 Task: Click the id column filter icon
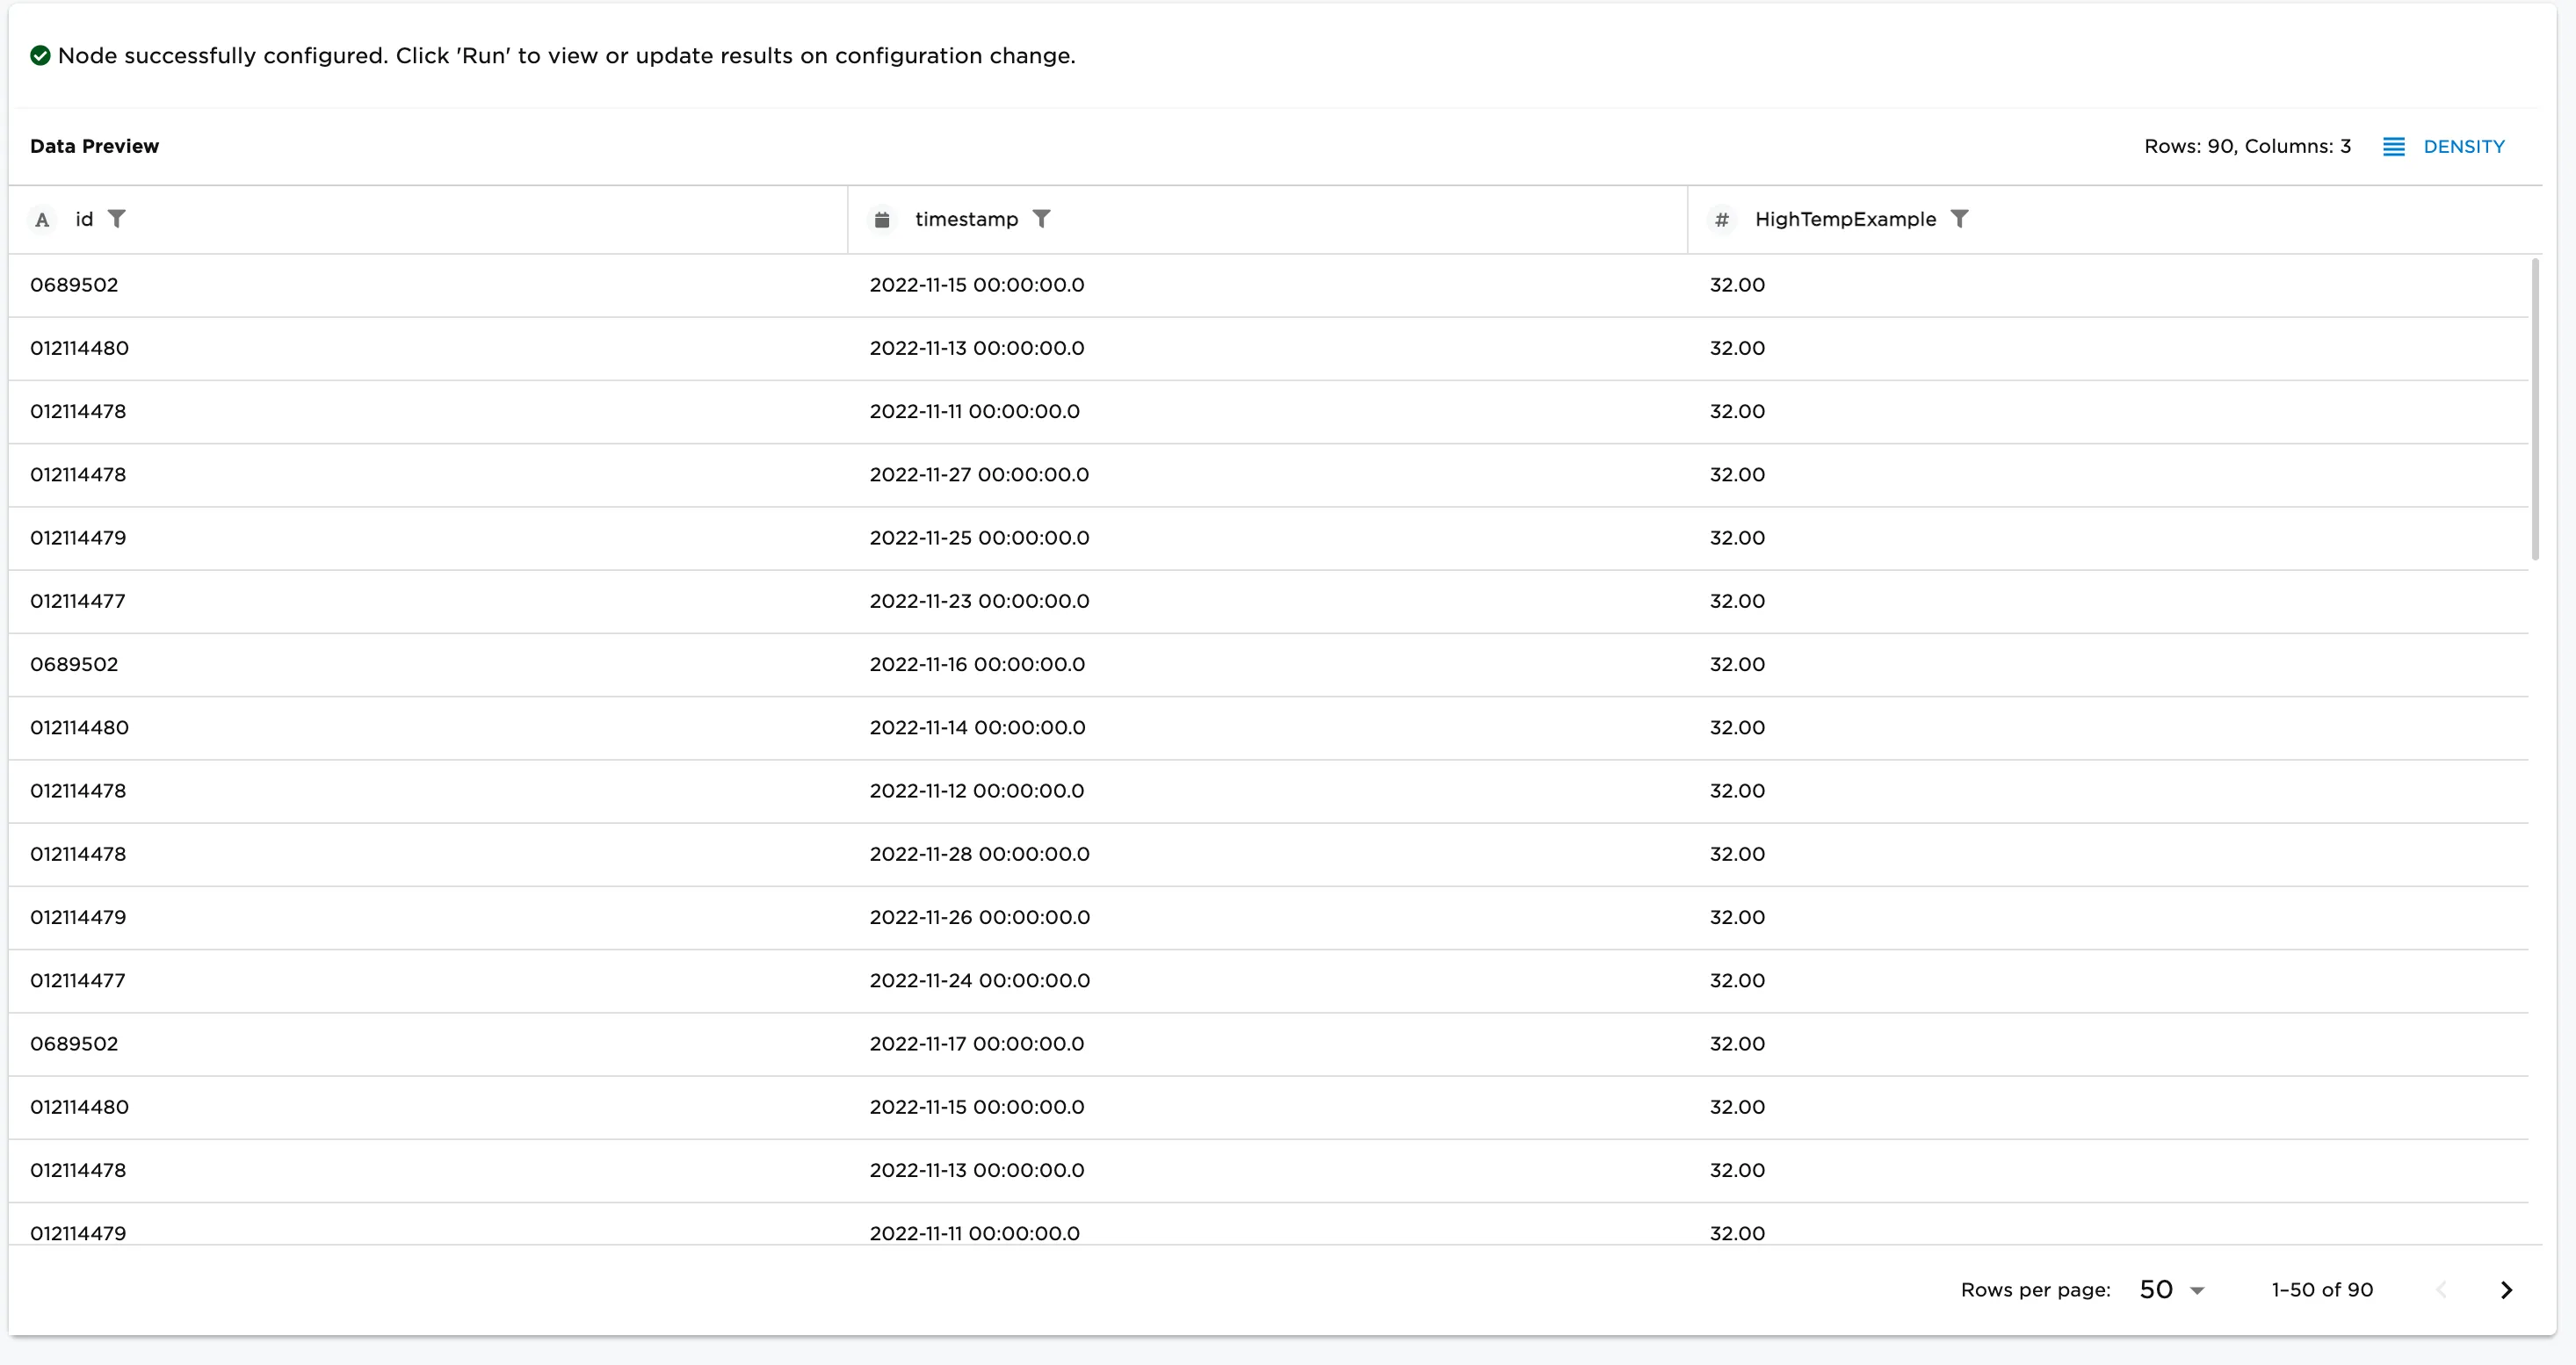[117, 219]
